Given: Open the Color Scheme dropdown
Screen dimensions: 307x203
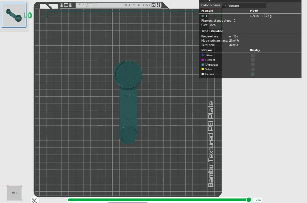Looking at the screenshot, I should point(244,6).
